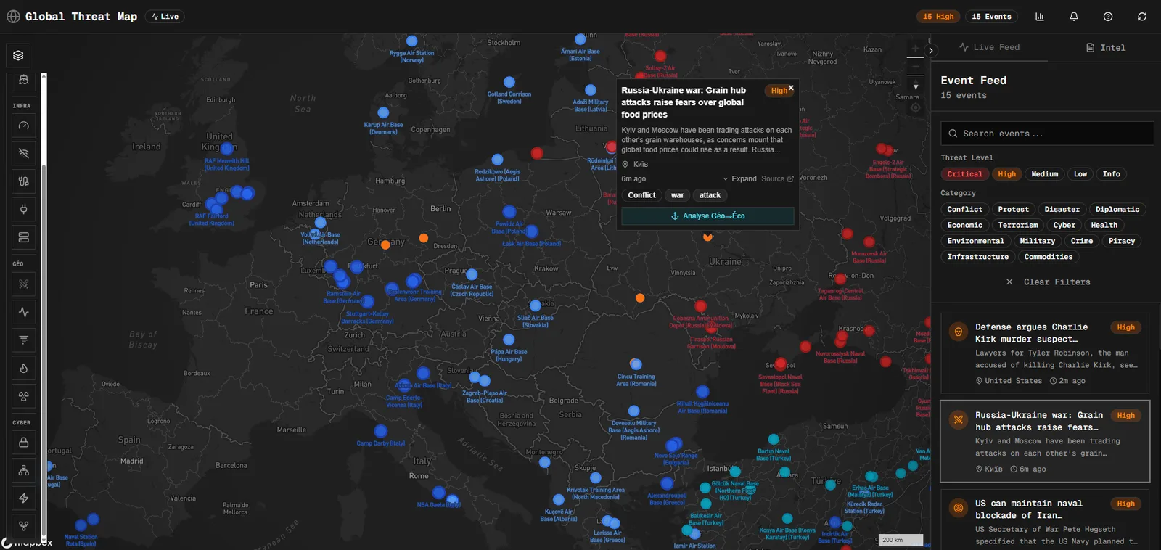
Task: Click the Analyse Géo→Éco button
Action: pos(707,216)
